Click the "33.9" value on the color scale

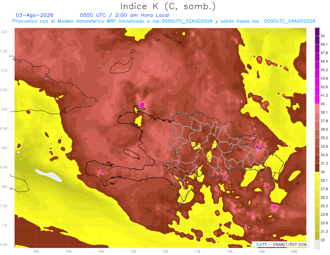click(x=324, y=146)
